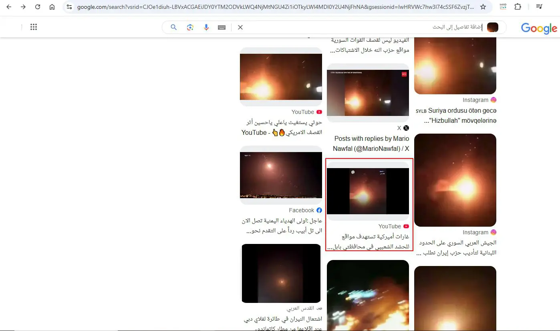Open 'Posts with replies by Mario Nawfal' link
560x331 pixels.
(x=371, y=144)
